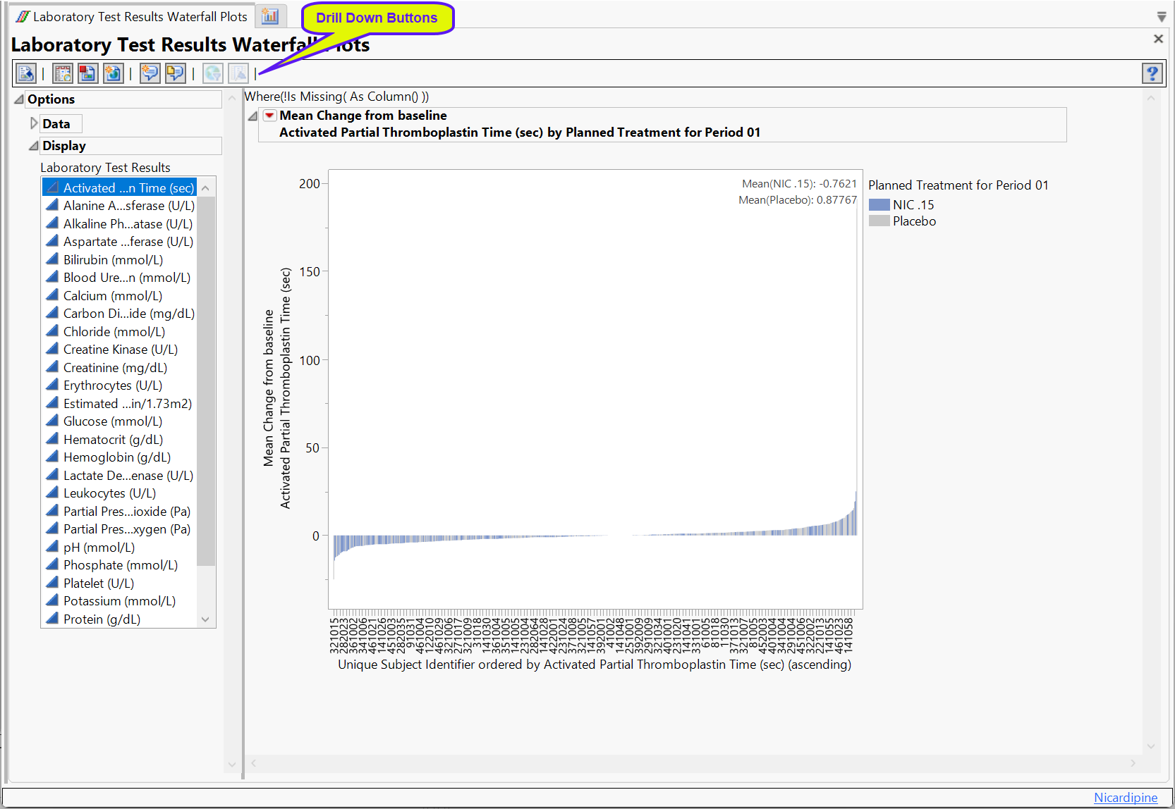1175x809 pixels.
Task: Select pH (mmol/L) lab test
Action: (x=119, y=548)
